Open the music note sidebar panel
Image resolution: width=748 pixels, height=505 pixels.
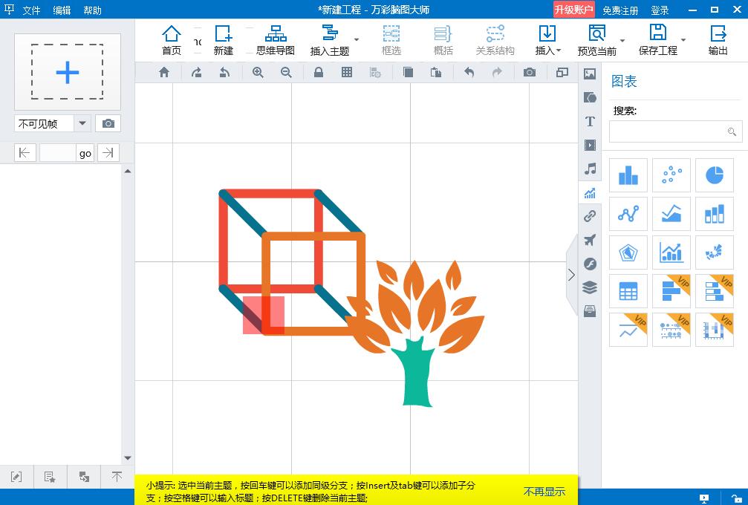click(590, 169)
